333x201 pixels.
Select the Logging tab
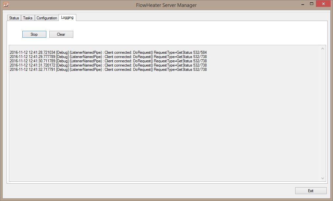coord(67,17)
